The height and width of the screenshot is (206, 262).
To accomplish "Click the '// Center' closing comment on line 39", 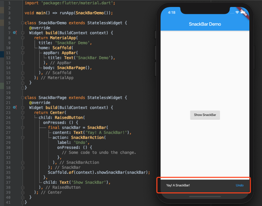I will tap(51, 192).
